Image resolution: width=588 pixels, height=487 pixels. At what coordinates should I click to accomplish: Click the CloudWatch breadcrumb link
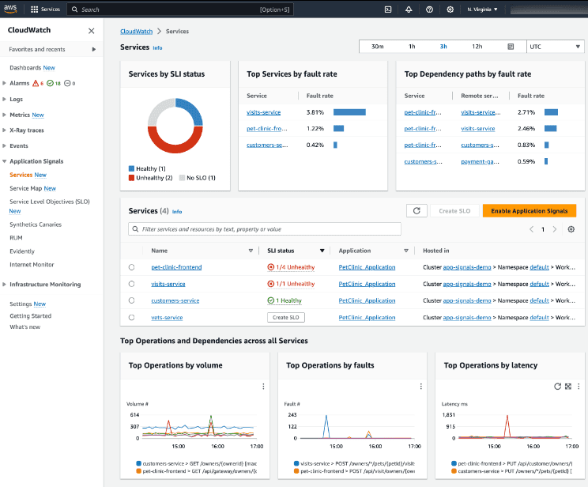click(x=136, y=31)
